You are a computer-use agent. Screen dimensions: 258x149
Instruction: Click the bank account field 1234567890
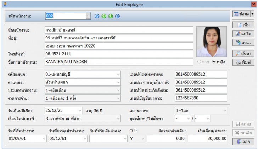[x=201, y=98]
